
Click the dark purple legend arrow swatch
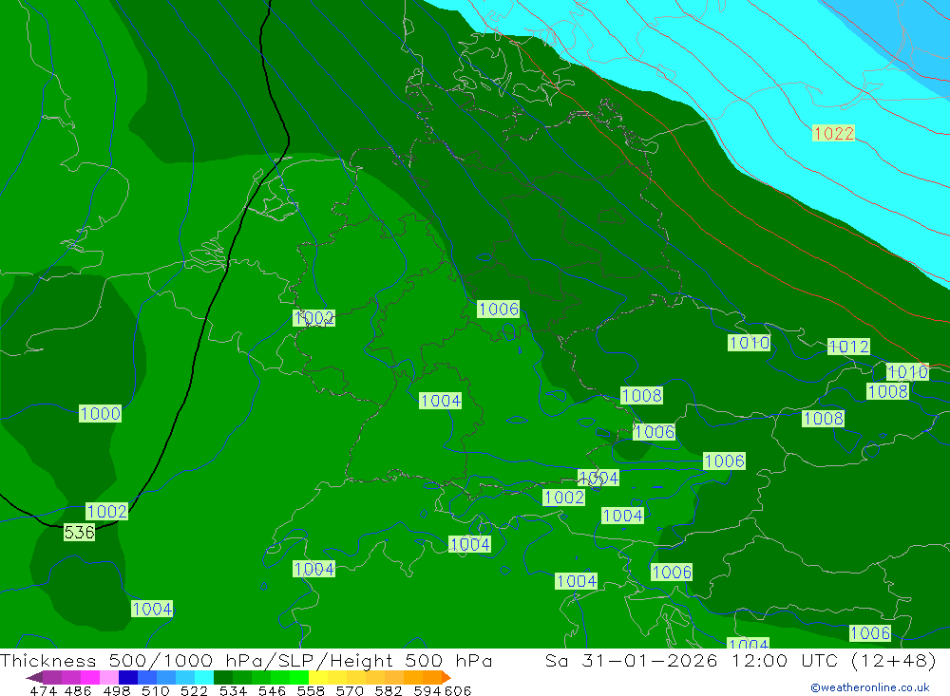34,677
